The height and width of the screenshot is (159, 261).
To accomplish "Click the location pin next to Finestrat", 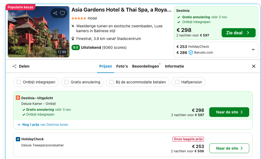I will pyautogui.click(x=73, y=38).
